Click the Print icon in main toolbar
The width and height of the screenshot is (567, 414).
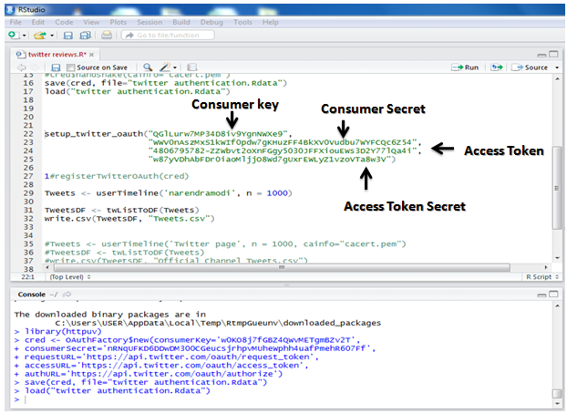[x=107, y=36]
